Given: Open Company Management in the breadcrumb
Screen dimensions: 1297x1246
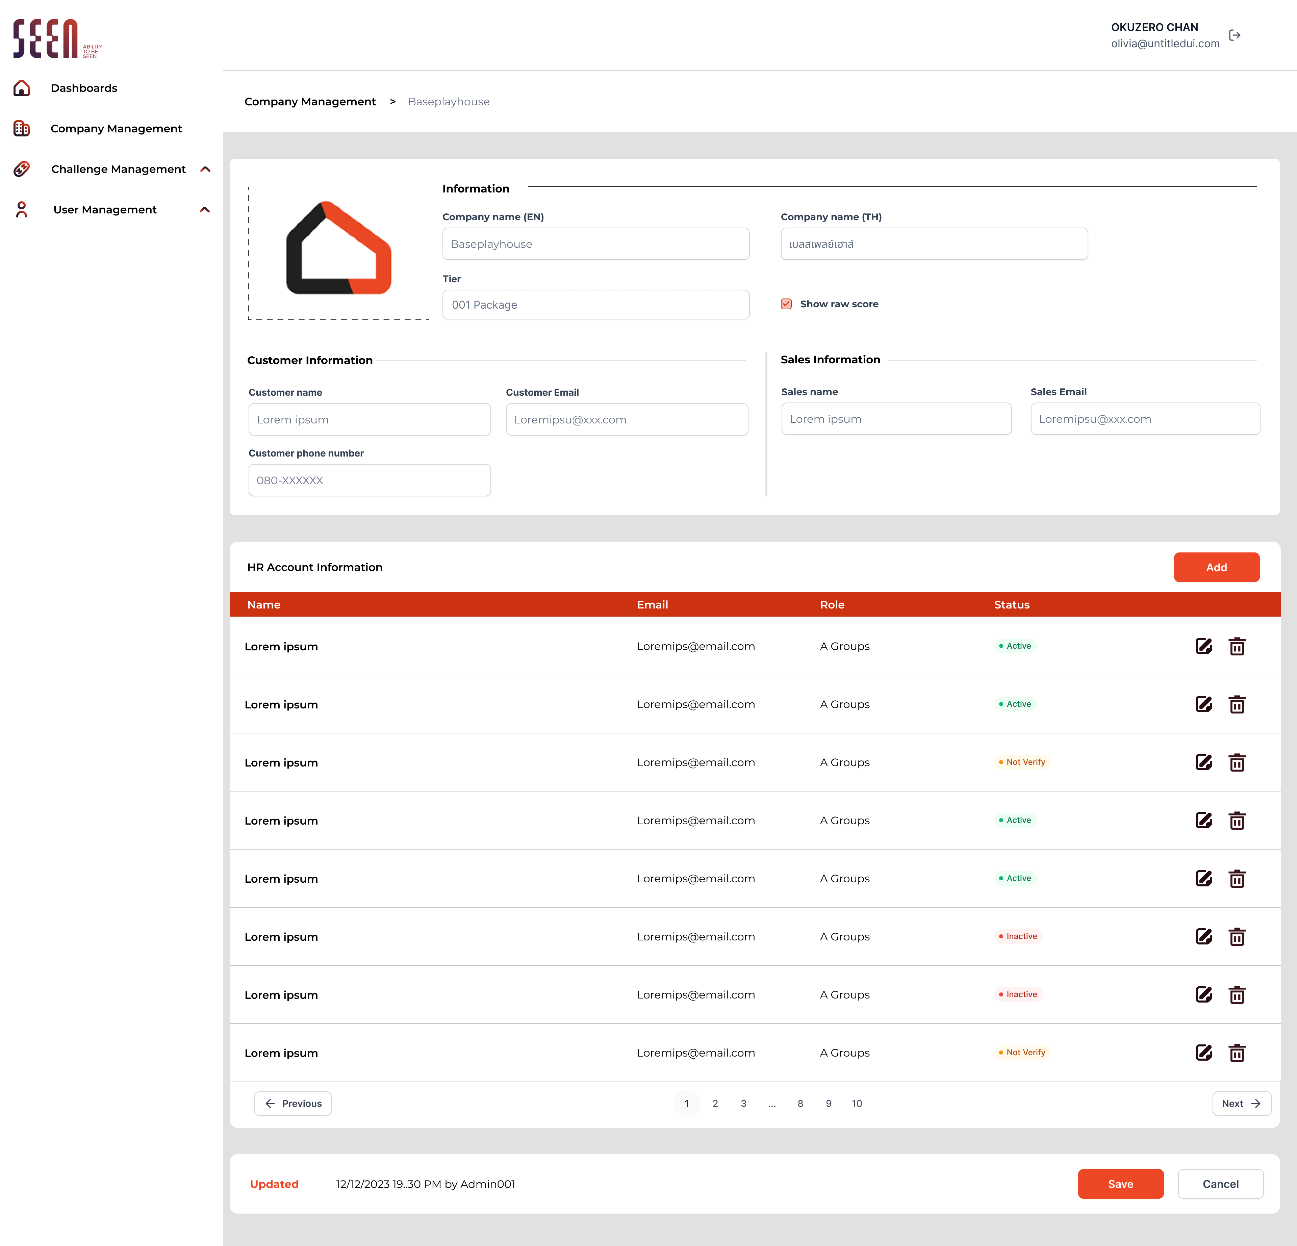Looking at the screenshot, I should pyautogui.click(x=310, y=102).
